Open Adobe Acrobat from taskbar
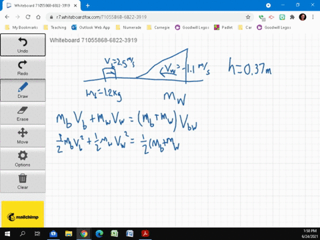Image resolution: width=320 pixels, height=240 pixels. 145,234
